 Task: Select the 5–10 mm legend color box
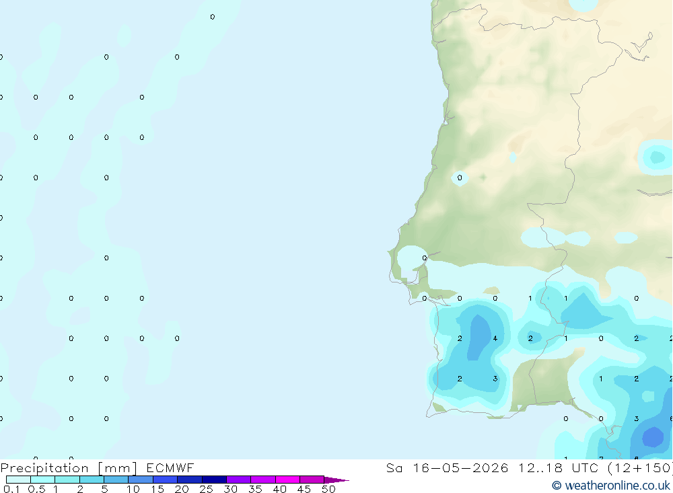coord(116,480)
